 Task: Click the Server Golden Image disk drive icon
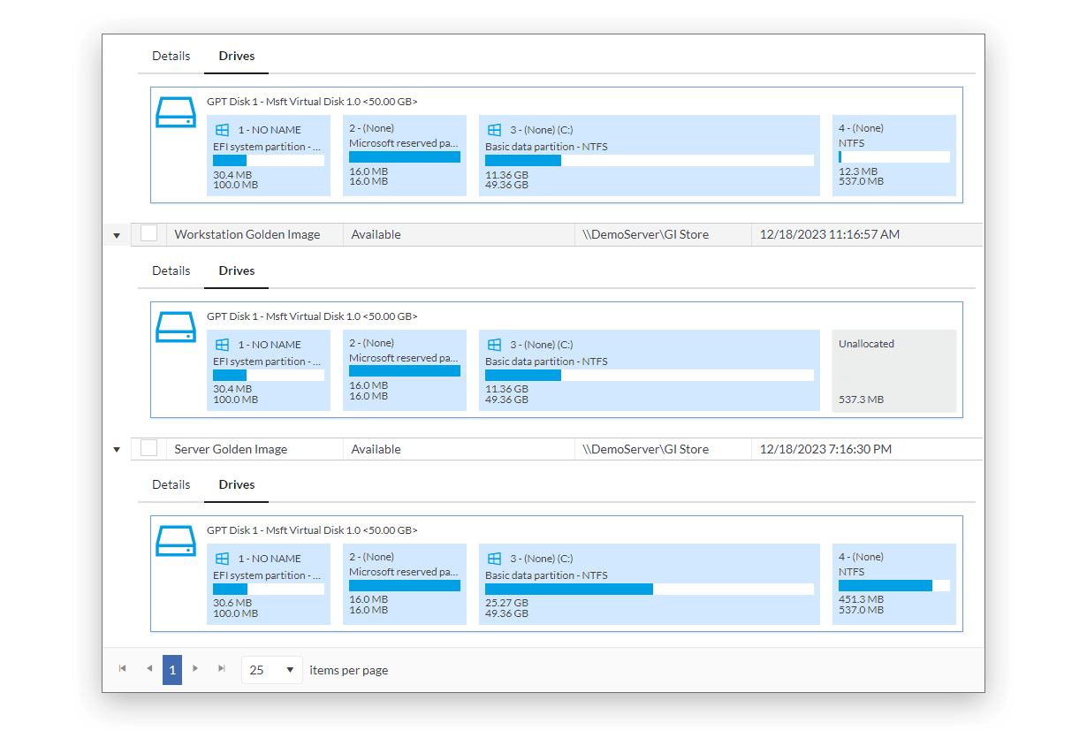click(x=176, y=541)
